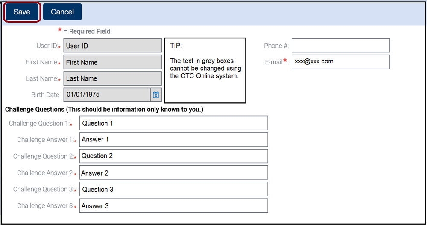Select the First Name text box
427x225 pixels.
(x=112, y=62)
